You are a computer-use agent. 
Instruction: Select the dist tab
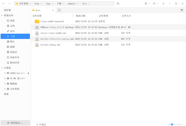pos(43,10)
